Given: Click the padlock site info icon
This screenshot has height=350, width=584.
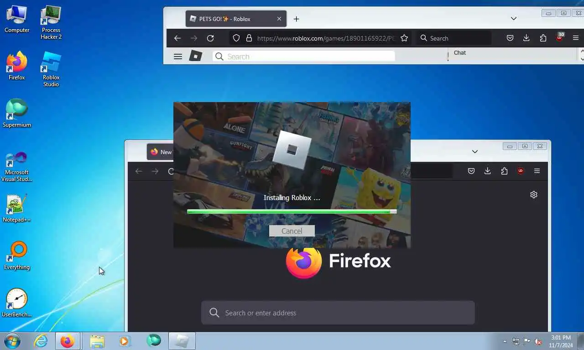Looking at the screenshot, I should [x=249, y=38].
